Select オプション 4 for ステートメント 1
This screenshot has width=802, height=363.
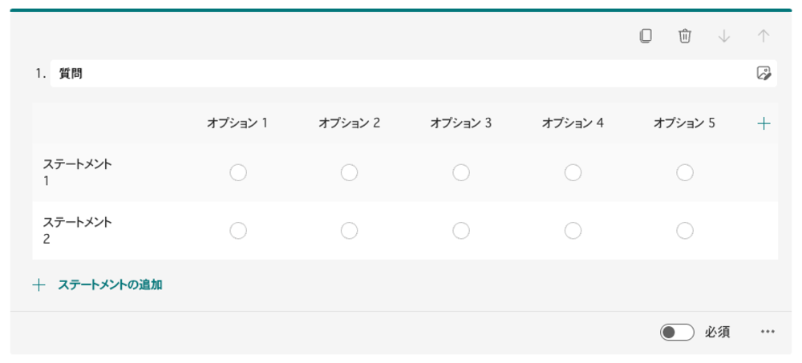pyautogui.click(x=573, y=172)
